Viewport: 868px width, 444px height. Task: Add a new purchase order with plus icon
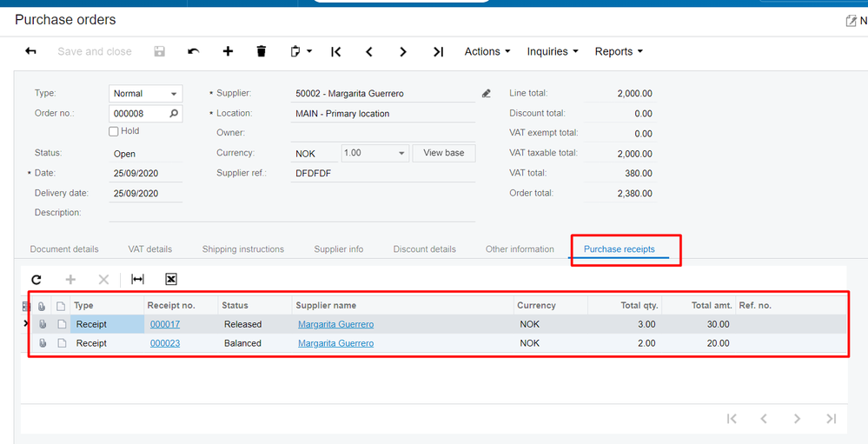tap(228, 52)
